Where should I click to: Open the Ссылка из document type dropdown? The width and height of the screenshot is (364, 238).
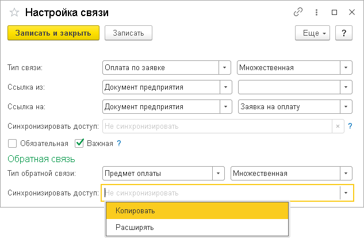point(225,87)
